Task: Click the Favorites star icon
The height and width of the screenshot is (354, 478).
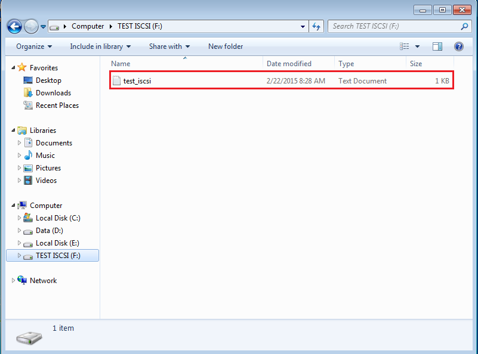Action: (x=22, y=67)
